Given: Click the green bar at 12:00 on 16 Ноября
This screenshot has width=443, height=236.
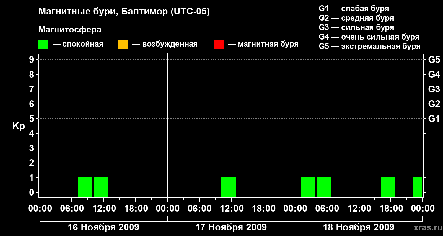Looking at the screenshot, I should point(101,187).
